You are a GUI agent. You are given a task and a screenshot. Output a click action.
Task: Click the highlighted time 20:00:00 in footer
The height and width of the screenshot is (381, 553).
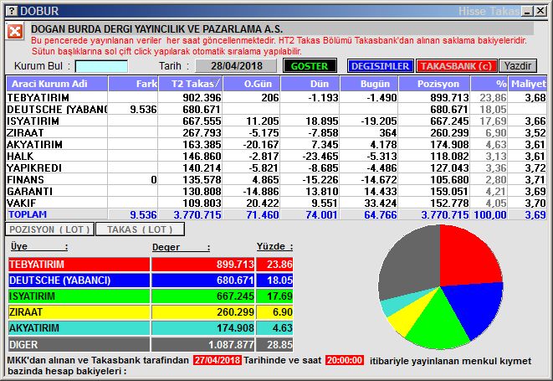pyautogui.click(x=345, y=360)
